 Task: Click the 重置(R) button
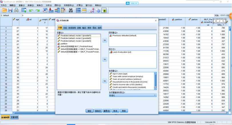[107, 111]
